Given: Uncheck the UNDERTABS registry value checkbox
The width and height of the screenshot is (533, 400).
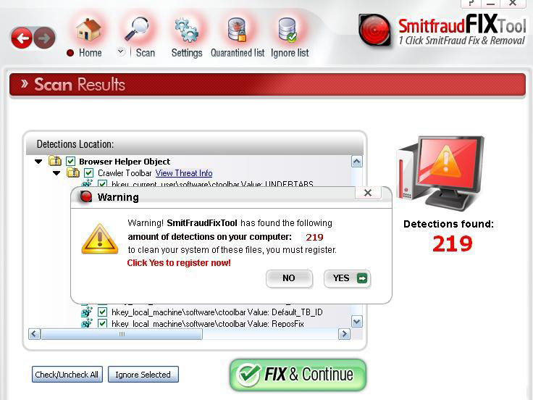Looking at the screenshot, I should pos(102,183).
